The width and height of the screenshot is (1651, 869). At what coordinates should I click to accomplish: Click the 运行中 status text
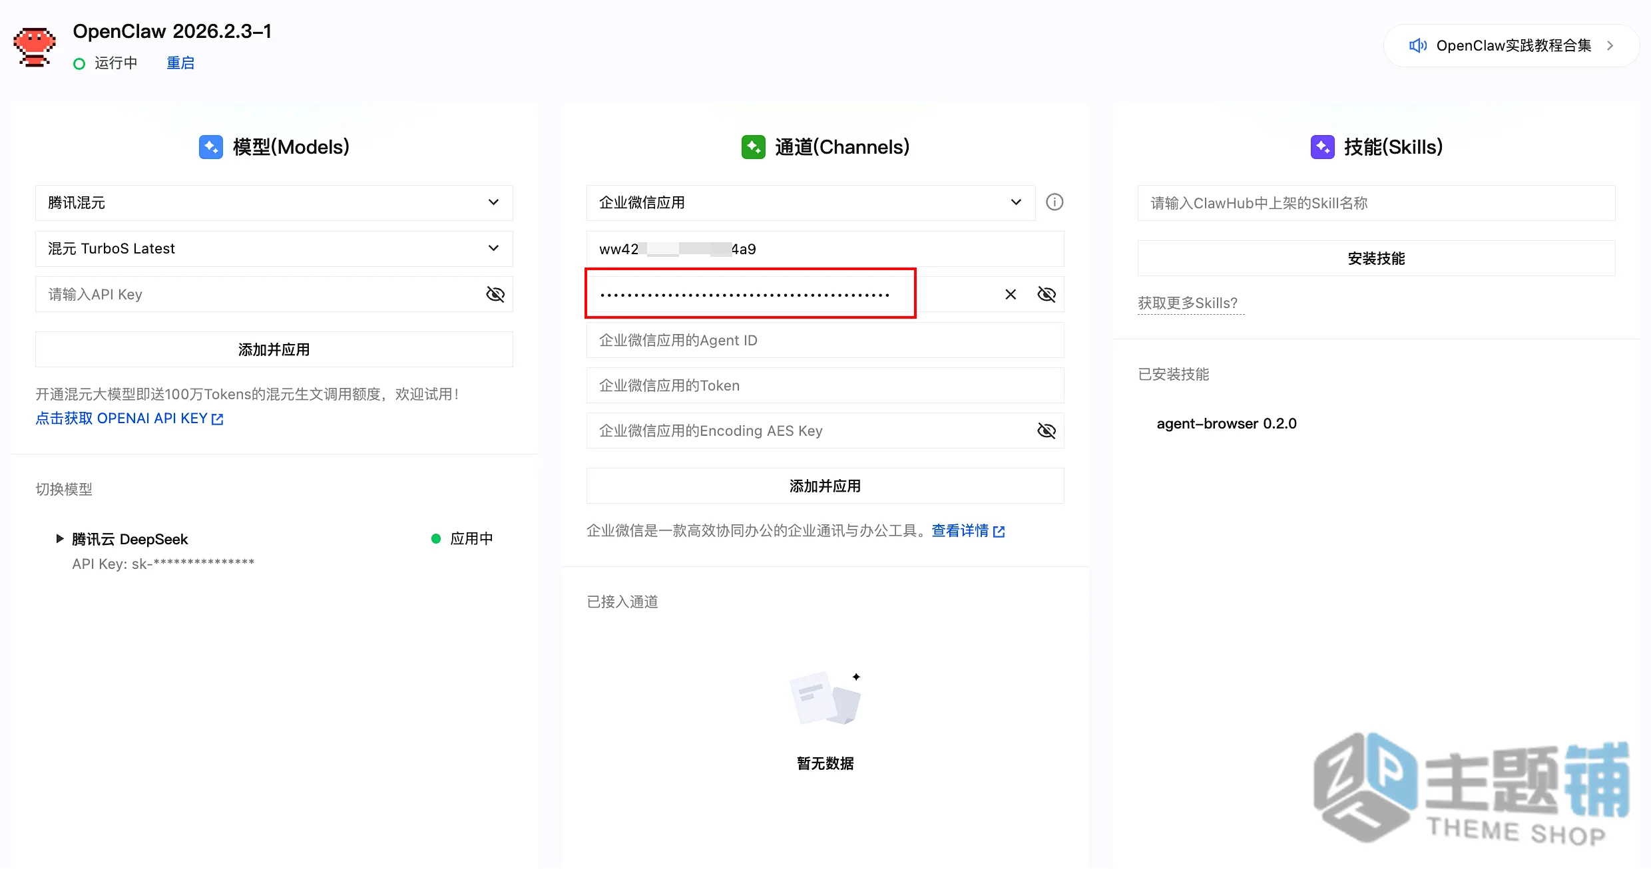[x=116, y=63]
